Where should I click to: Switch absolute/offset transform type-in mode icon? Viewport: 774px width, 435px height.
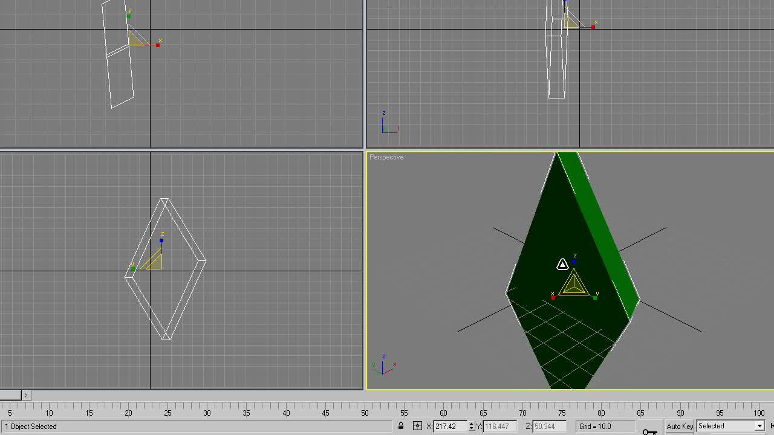click(x=417, y=426)
